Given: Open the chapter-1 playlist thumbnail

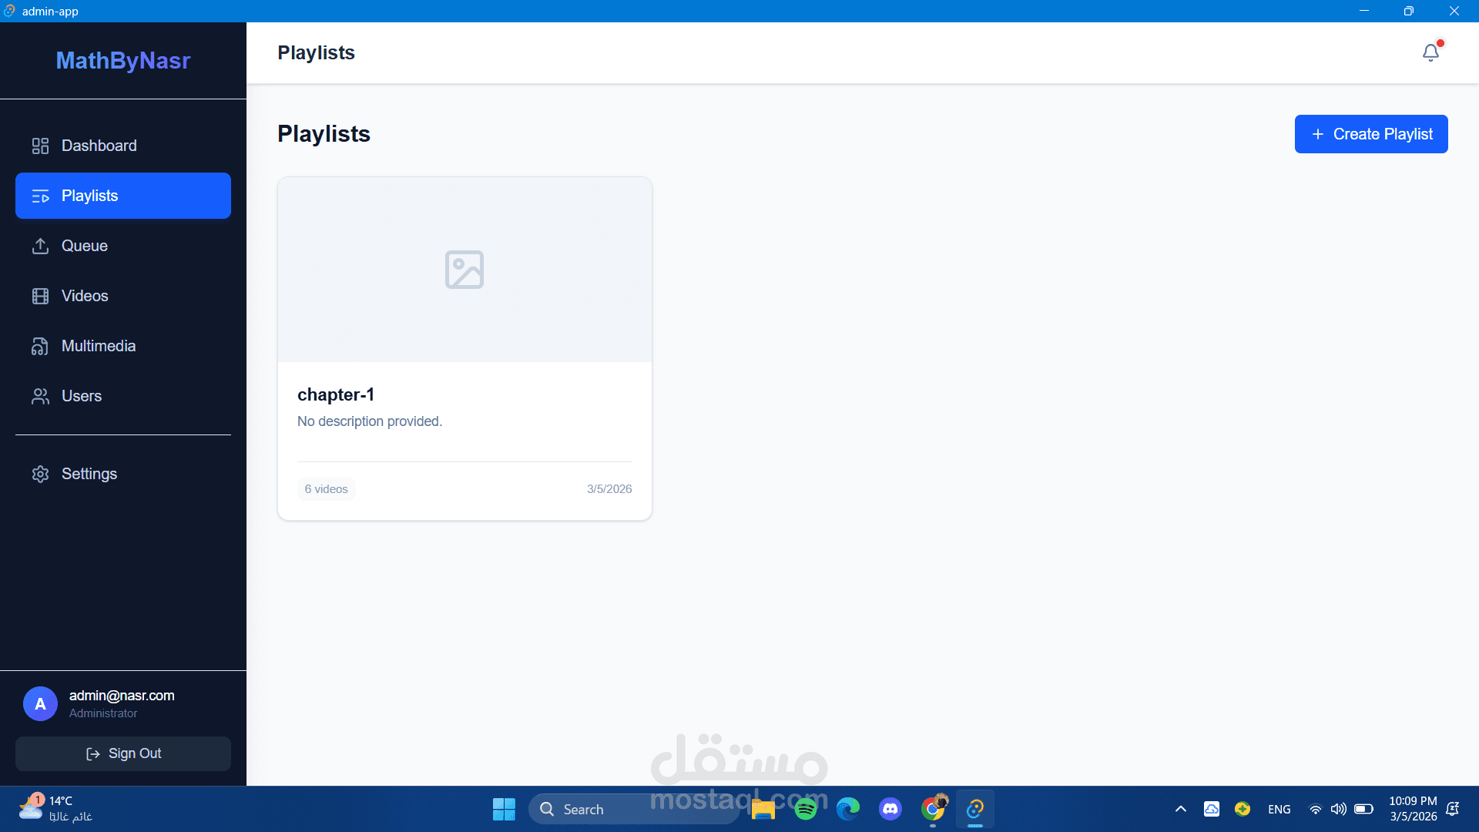Looking at the screenshot, I should coord(464,270).
